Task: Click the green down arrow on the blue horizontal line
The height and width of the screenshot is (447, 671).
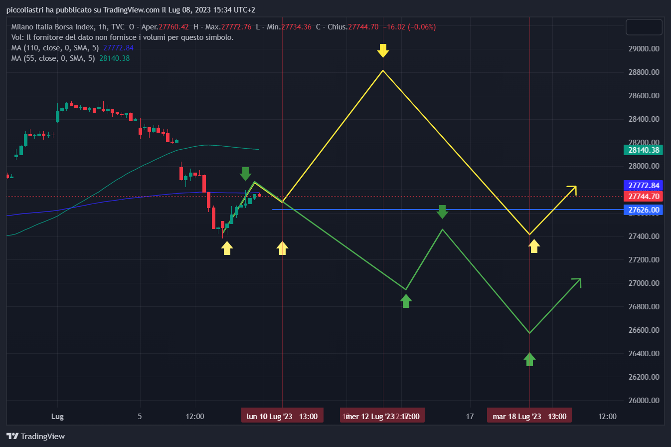Action: click(x=442, y=212)
